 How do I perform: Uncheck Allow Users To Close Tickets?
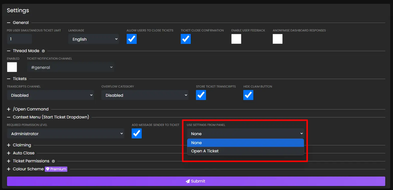(x=132, y=39)
